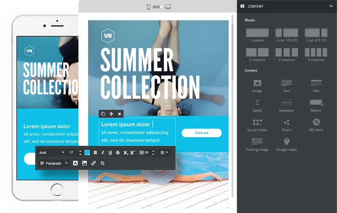This screenshot has width=337, height=213.
Task: Increase font size with the up arrow
Action: (80, 151)
